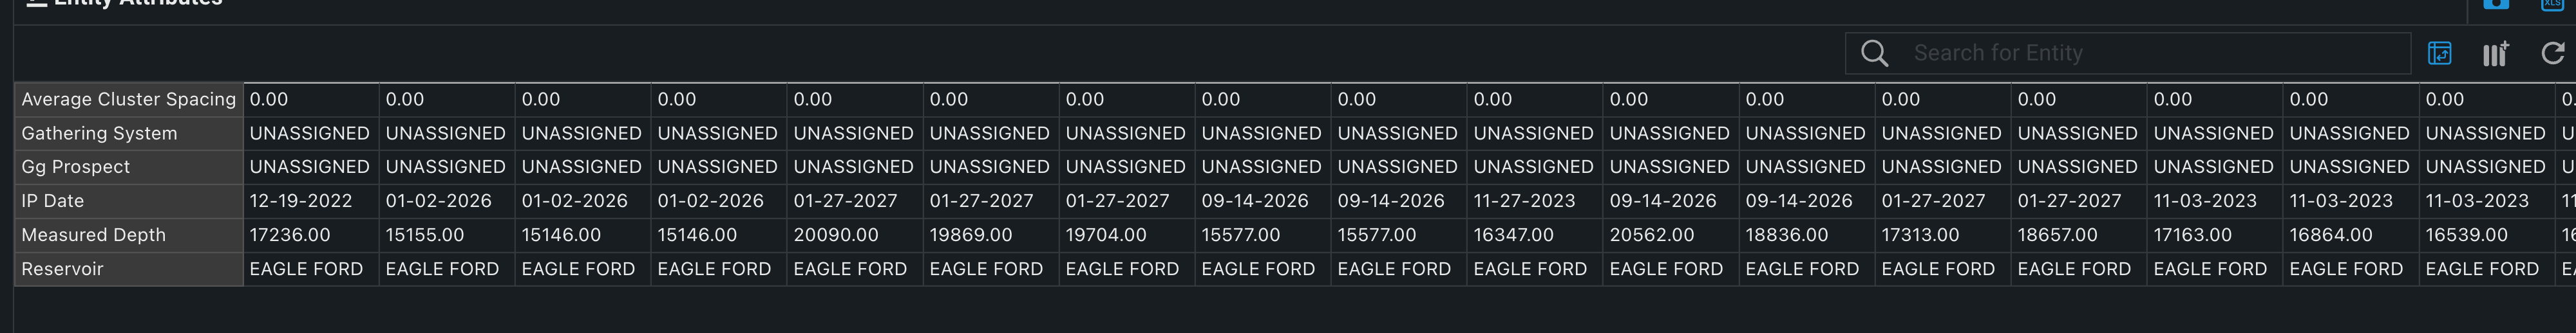The image size is (2576, 333).
Task: Click the transpose table icon
Action: [2439, 53]
